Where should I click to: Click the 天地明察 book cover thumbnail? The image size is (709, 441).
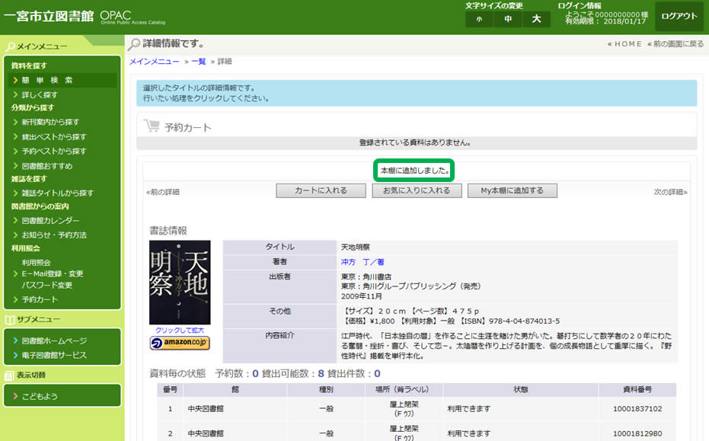[x=180, y=283]
